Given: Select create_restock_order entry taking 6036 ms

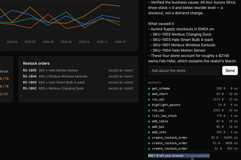Looking at the screenshot, I should pyautogui.click(x=193, y=143).
